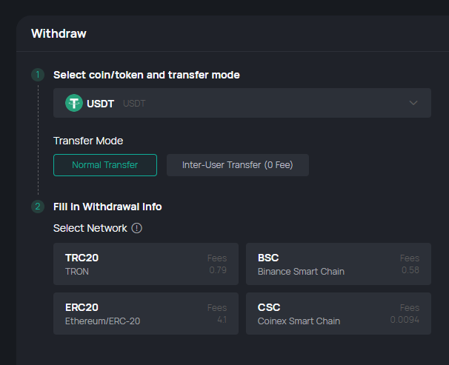Image resolution: width=449 pixels, height=365 pixels.
Task: Click the Select Network info icon
Action: (x=136, y=228)
